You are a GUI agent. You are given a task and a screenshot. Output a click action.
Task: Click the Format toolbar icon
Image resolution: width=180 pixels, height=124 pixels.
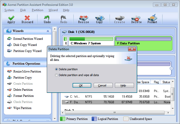(x=152, y=17)
